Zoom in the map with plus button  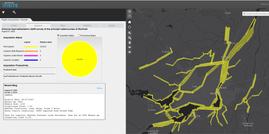(129, 11)
